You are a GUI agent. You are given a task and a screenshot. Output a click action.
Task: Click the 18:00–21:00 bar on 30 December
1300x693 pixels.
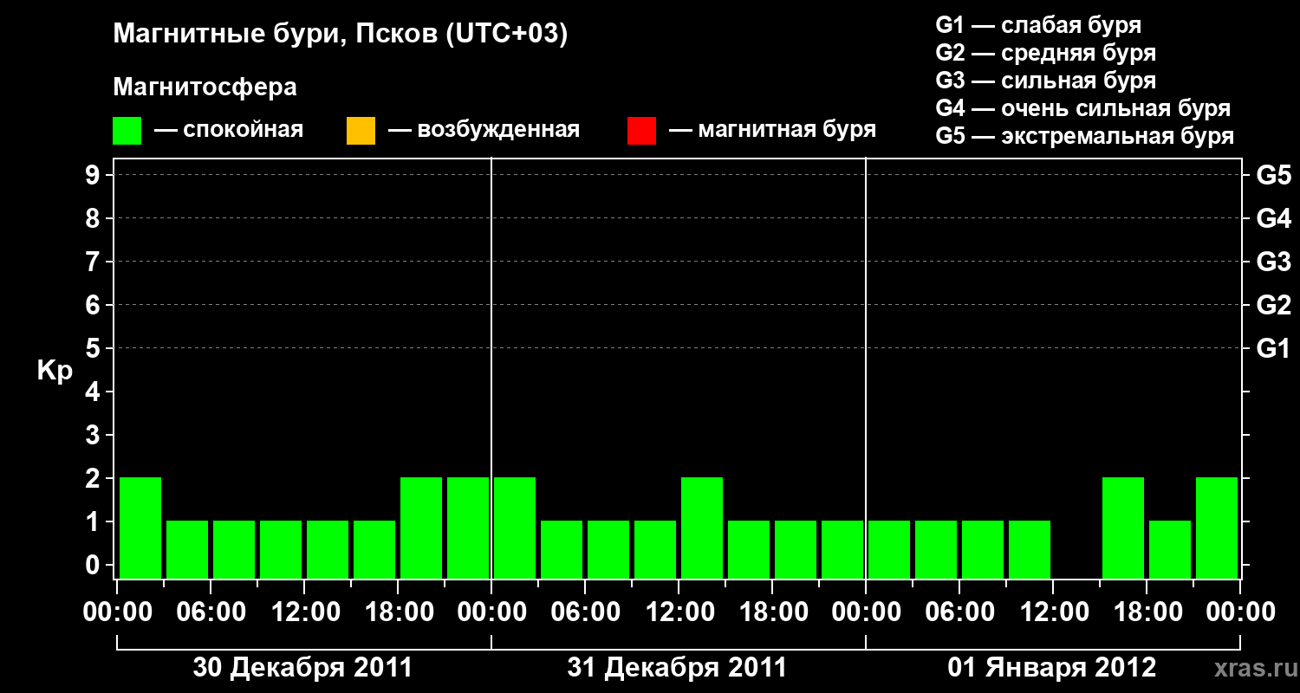coord(421,528)
